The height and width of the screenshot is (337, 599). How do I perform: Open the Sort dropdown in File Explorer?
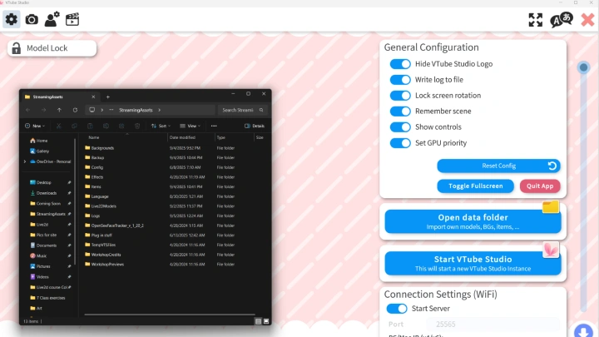[x=161, y=126]
